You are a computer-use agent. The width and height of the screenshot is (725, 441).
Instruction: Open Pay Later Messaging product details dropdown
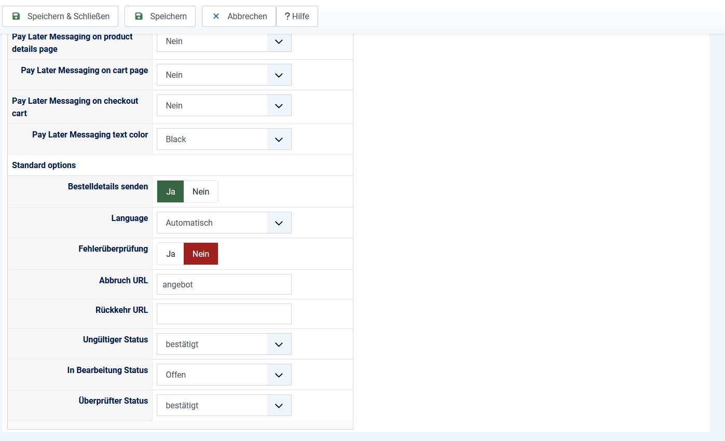[x=224, y=42]
